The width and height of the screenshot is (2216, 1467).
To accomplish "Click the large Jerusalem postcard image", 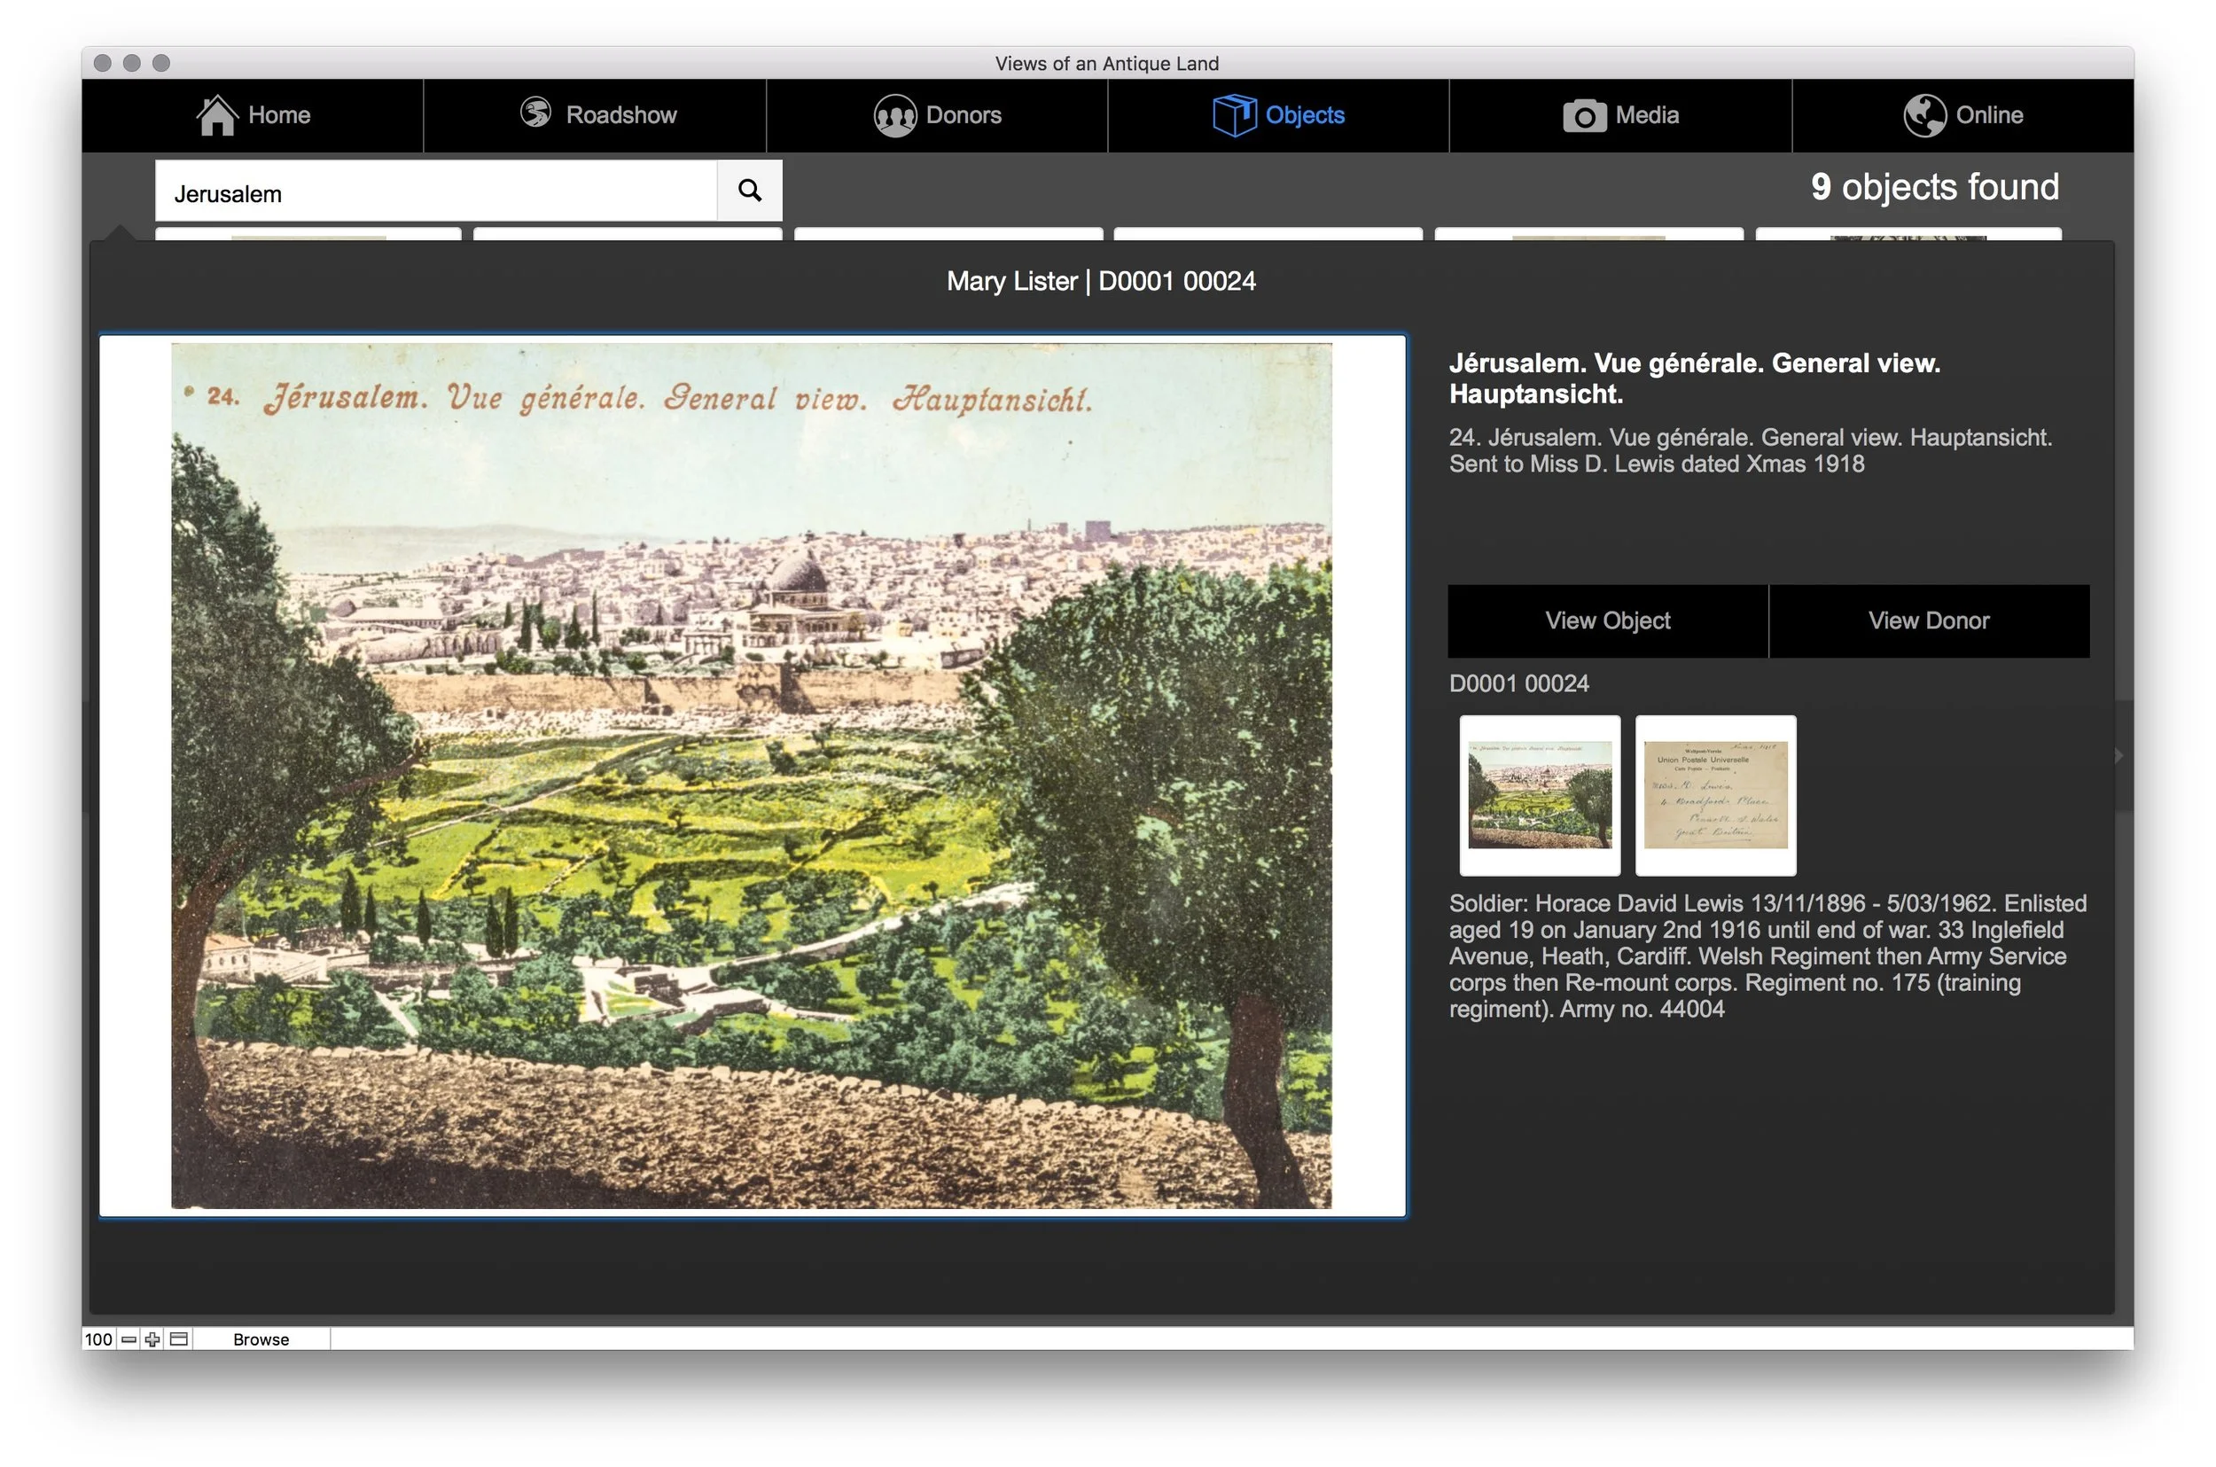I will [x=752, y=776].
